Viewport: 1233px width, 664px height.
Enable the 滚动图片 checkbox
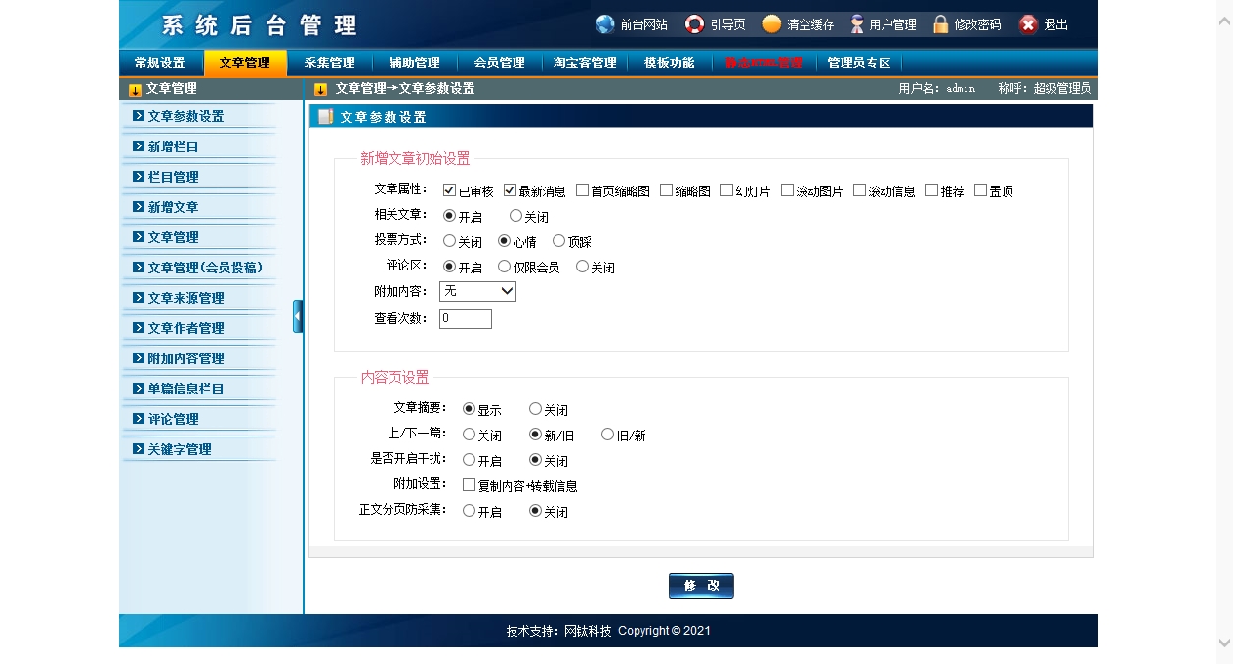[x=787, y=190]
